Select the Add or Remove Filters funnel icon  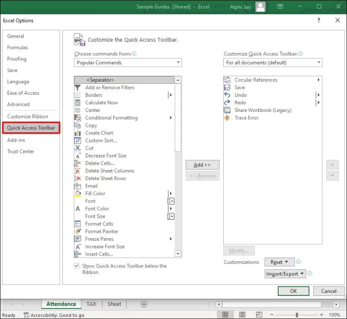(x=77, y=88)
